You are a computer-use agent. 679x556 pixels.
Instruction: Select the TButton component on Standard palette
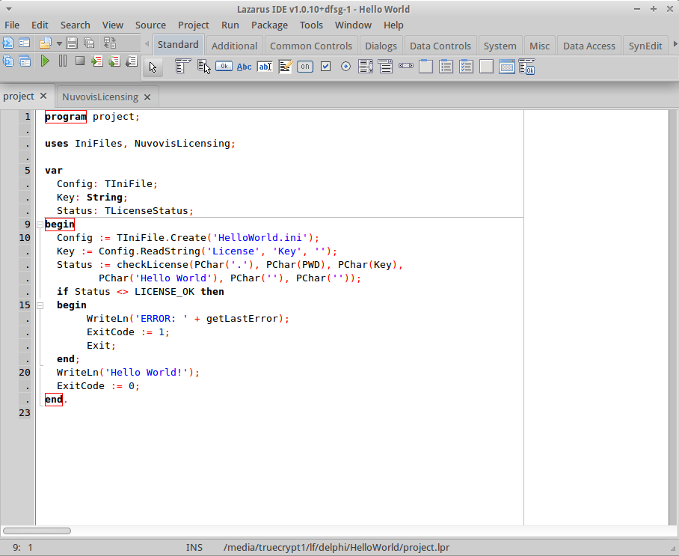[x=224, y=67]
